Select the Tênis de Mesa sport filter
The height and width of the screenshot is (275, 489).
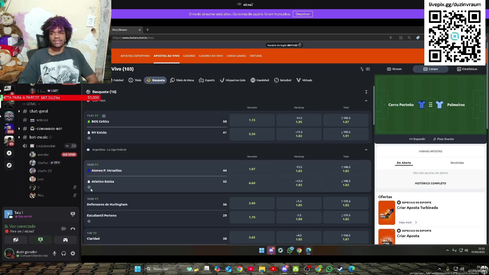click(182, 80)
